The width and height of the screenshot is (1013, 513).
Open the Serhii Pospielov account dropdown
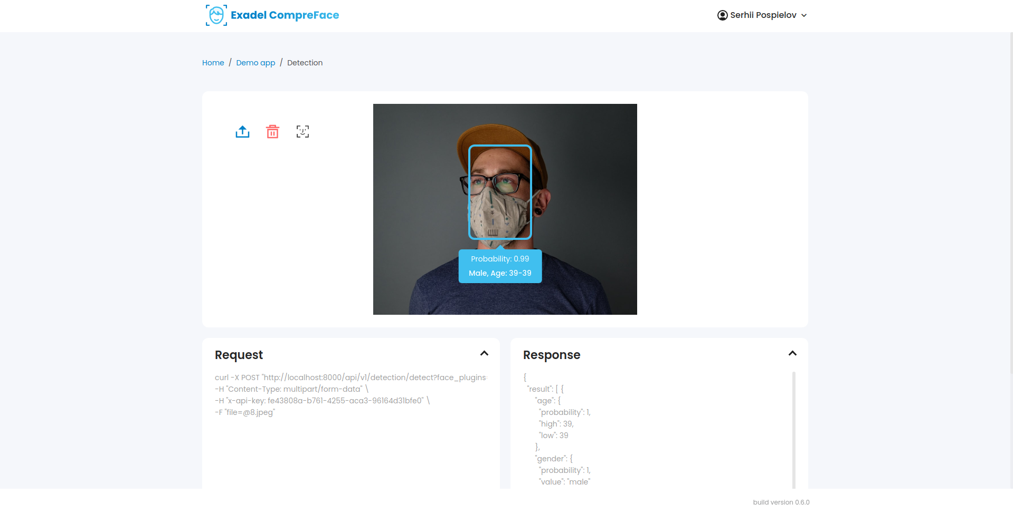[762, 15]
